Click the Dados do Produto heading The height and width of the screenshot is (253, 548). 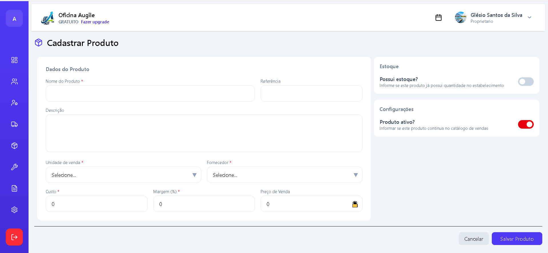tap(68, 69)
